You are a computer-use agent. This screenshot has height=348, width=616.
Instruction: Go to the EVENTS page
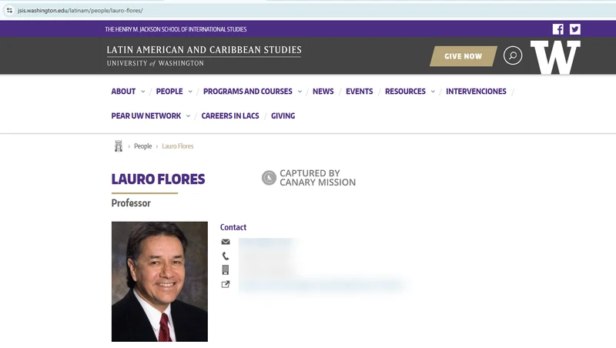point(359,91)
